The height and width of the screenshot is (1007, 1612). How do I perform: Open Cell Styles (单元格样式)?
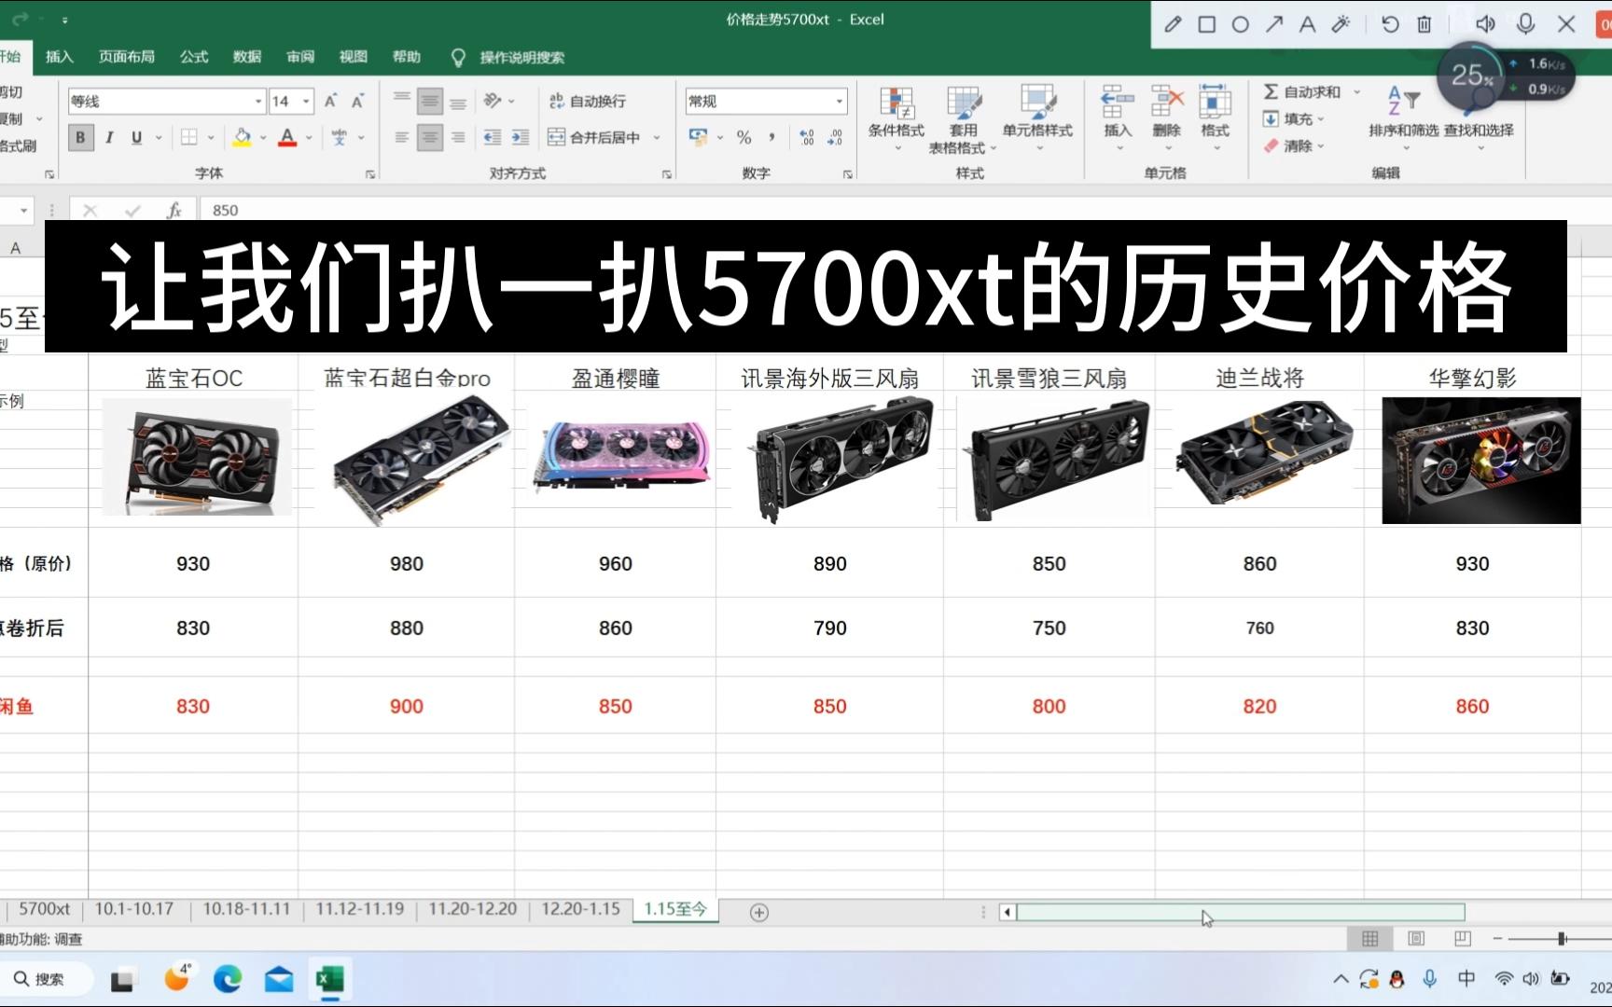pos(1037,119)
